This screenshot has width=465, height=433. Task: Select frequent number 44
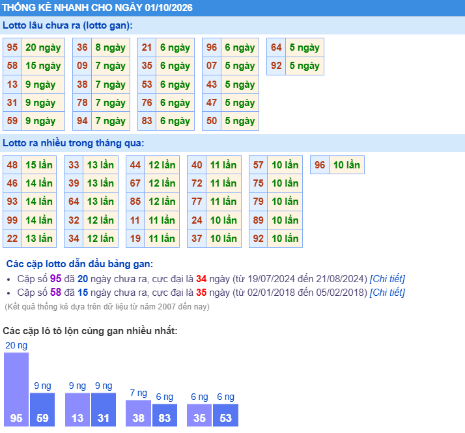click(135, 165)
